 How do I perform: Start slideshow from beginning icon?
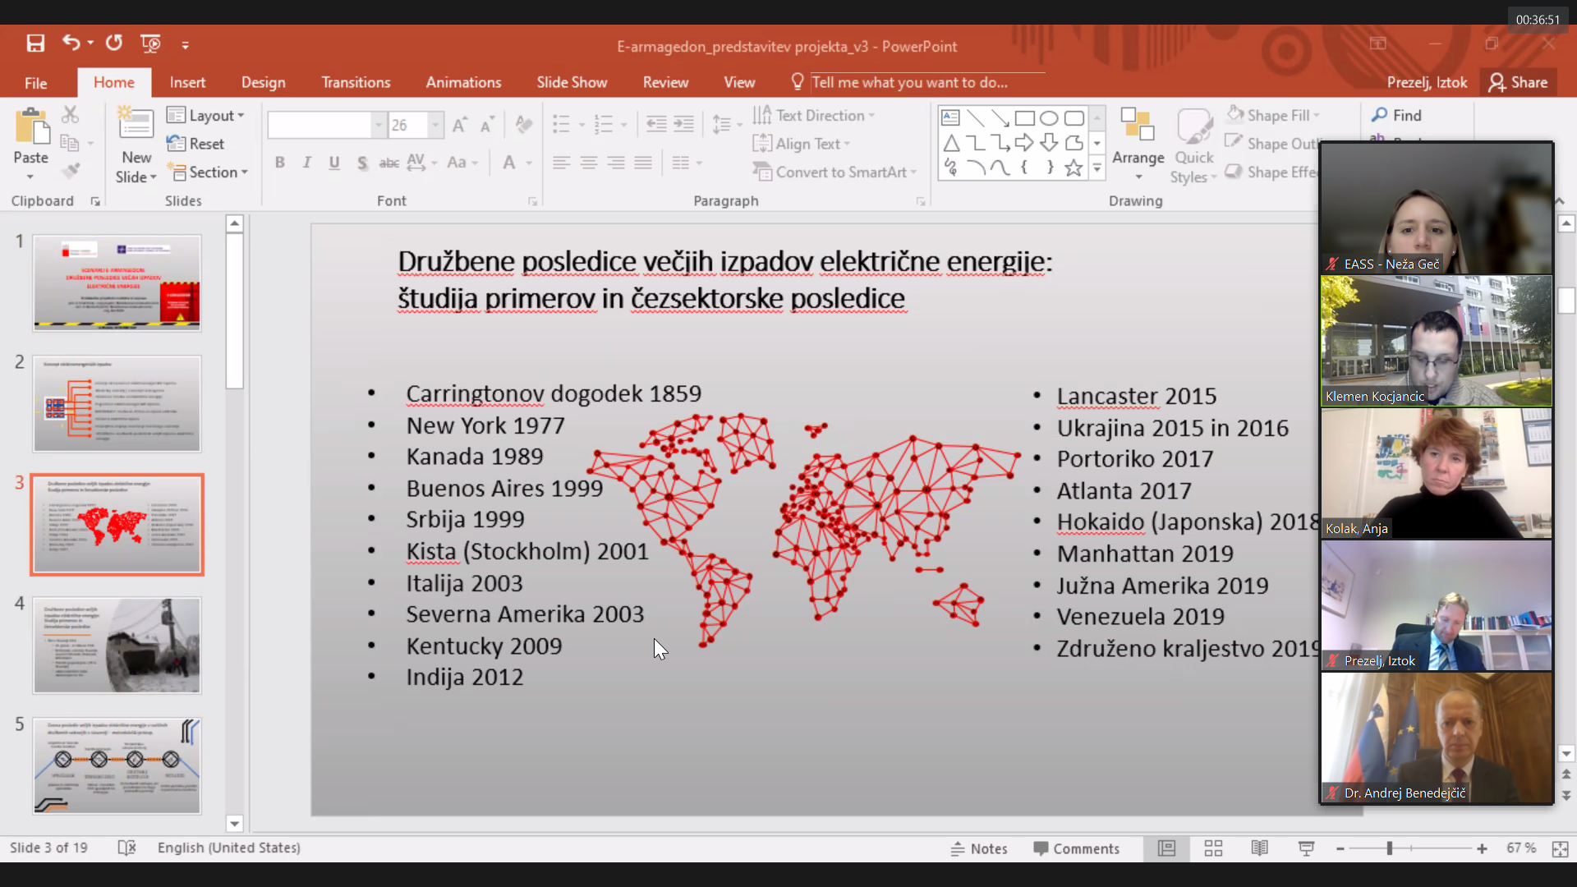(150, 44)
